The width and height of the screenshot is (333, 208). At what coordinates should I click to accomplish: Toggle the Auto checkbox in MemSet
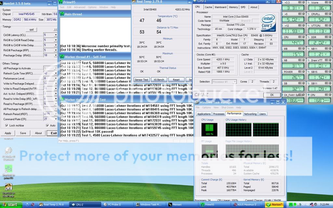[47, 125]
